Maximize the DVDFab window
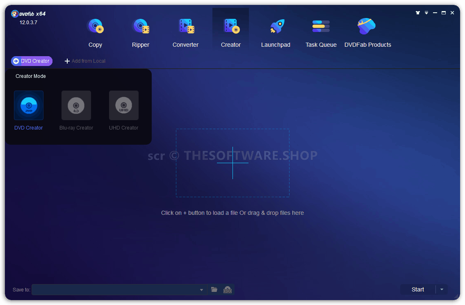Image resolution: width=465 pixels, height=305 pixels. click(x=444, y=13)
